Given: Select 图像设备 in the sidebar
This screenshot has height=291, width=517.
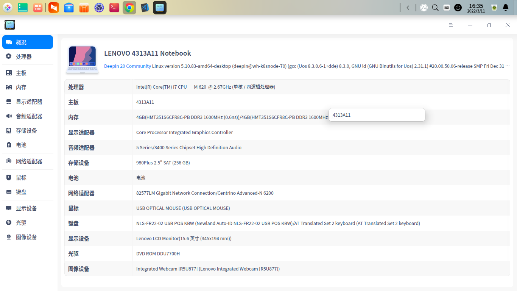Looking at the screenshot, I should [x=28, y=237].
